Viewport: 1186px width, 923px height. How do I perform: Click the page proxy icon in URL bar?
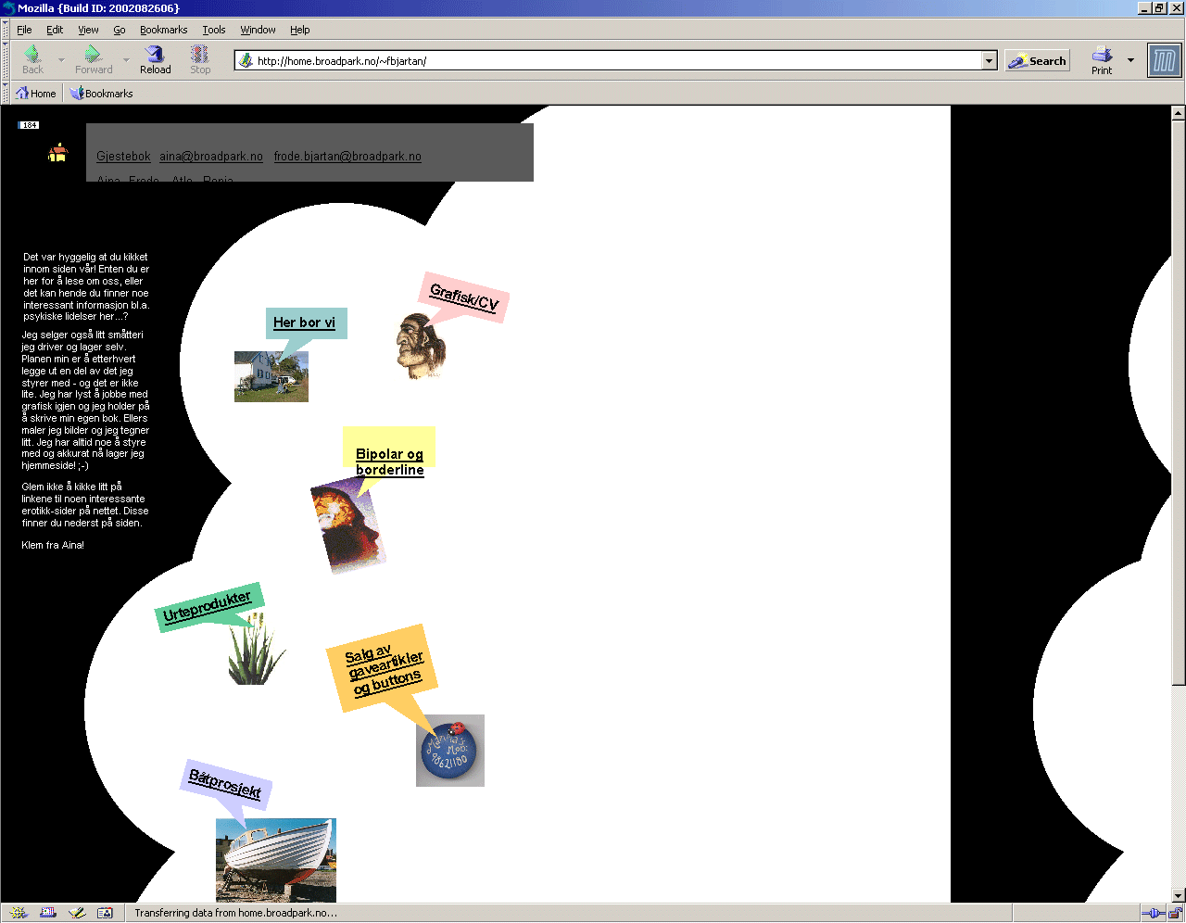(246, 61)
